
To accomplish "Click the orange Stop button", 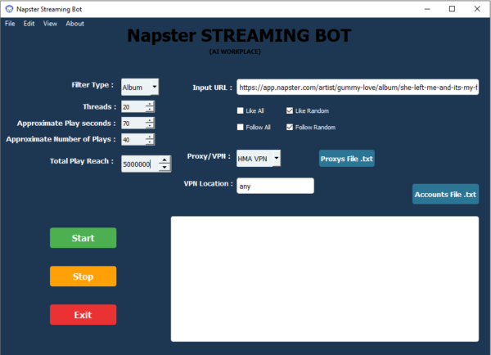I will pos(83,276).
